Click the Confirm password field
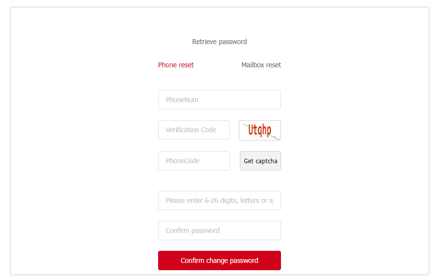This screenshot has width=443, height=276. (219, 230)
